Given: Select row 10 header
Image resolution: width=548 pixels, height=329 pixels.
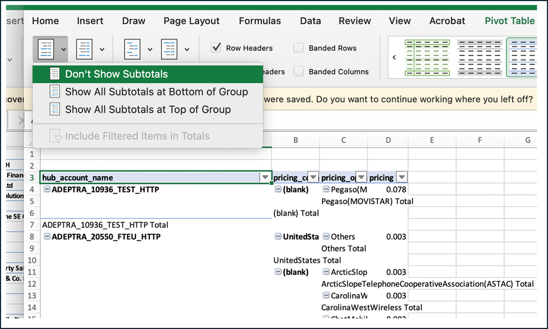Looking at the screenshot, I should (32, 260).
